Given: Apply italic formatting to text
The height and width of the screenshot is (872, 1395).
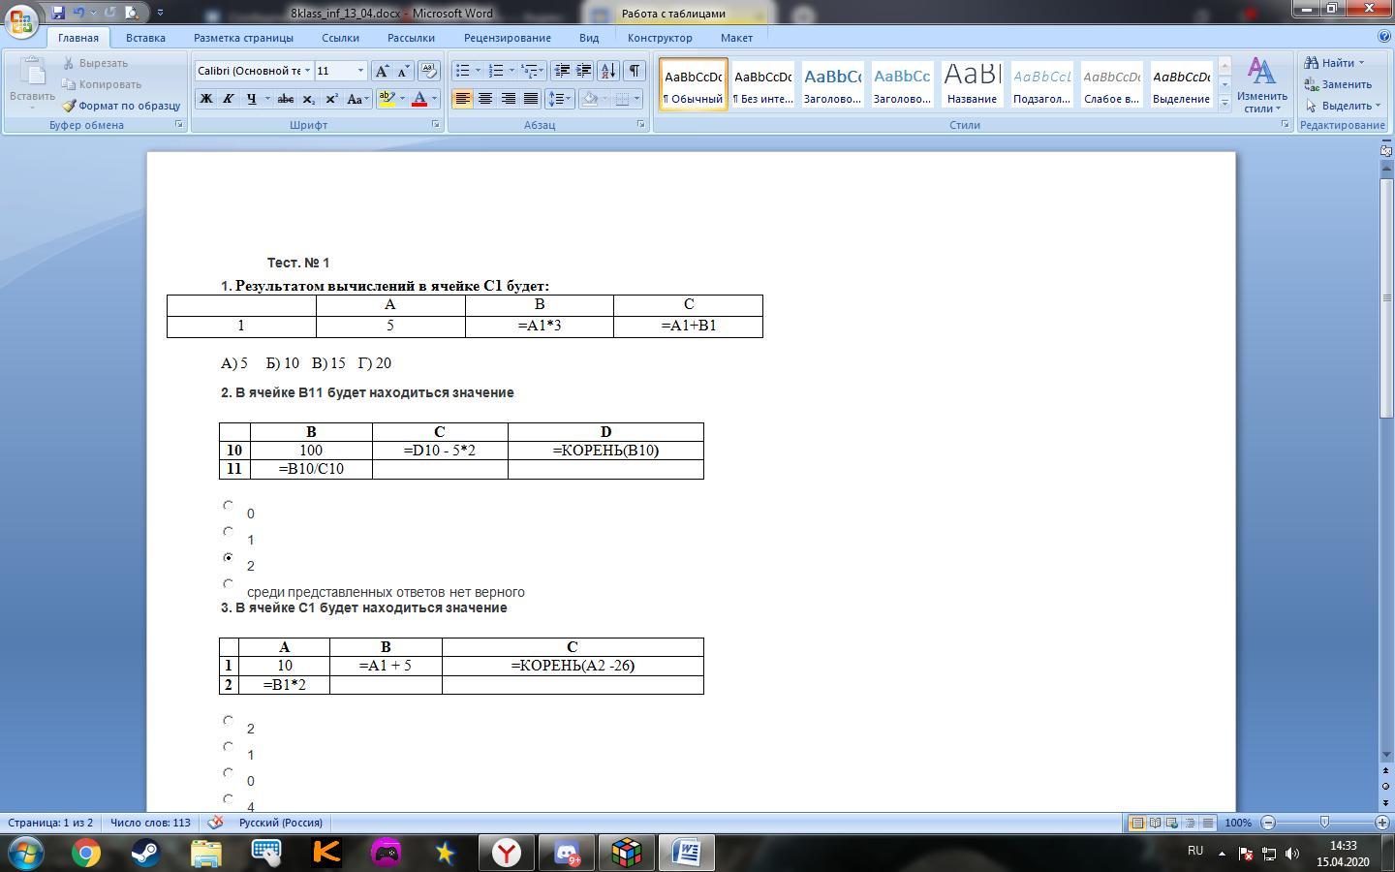Looking at the screenshot, I should (228, 99).
